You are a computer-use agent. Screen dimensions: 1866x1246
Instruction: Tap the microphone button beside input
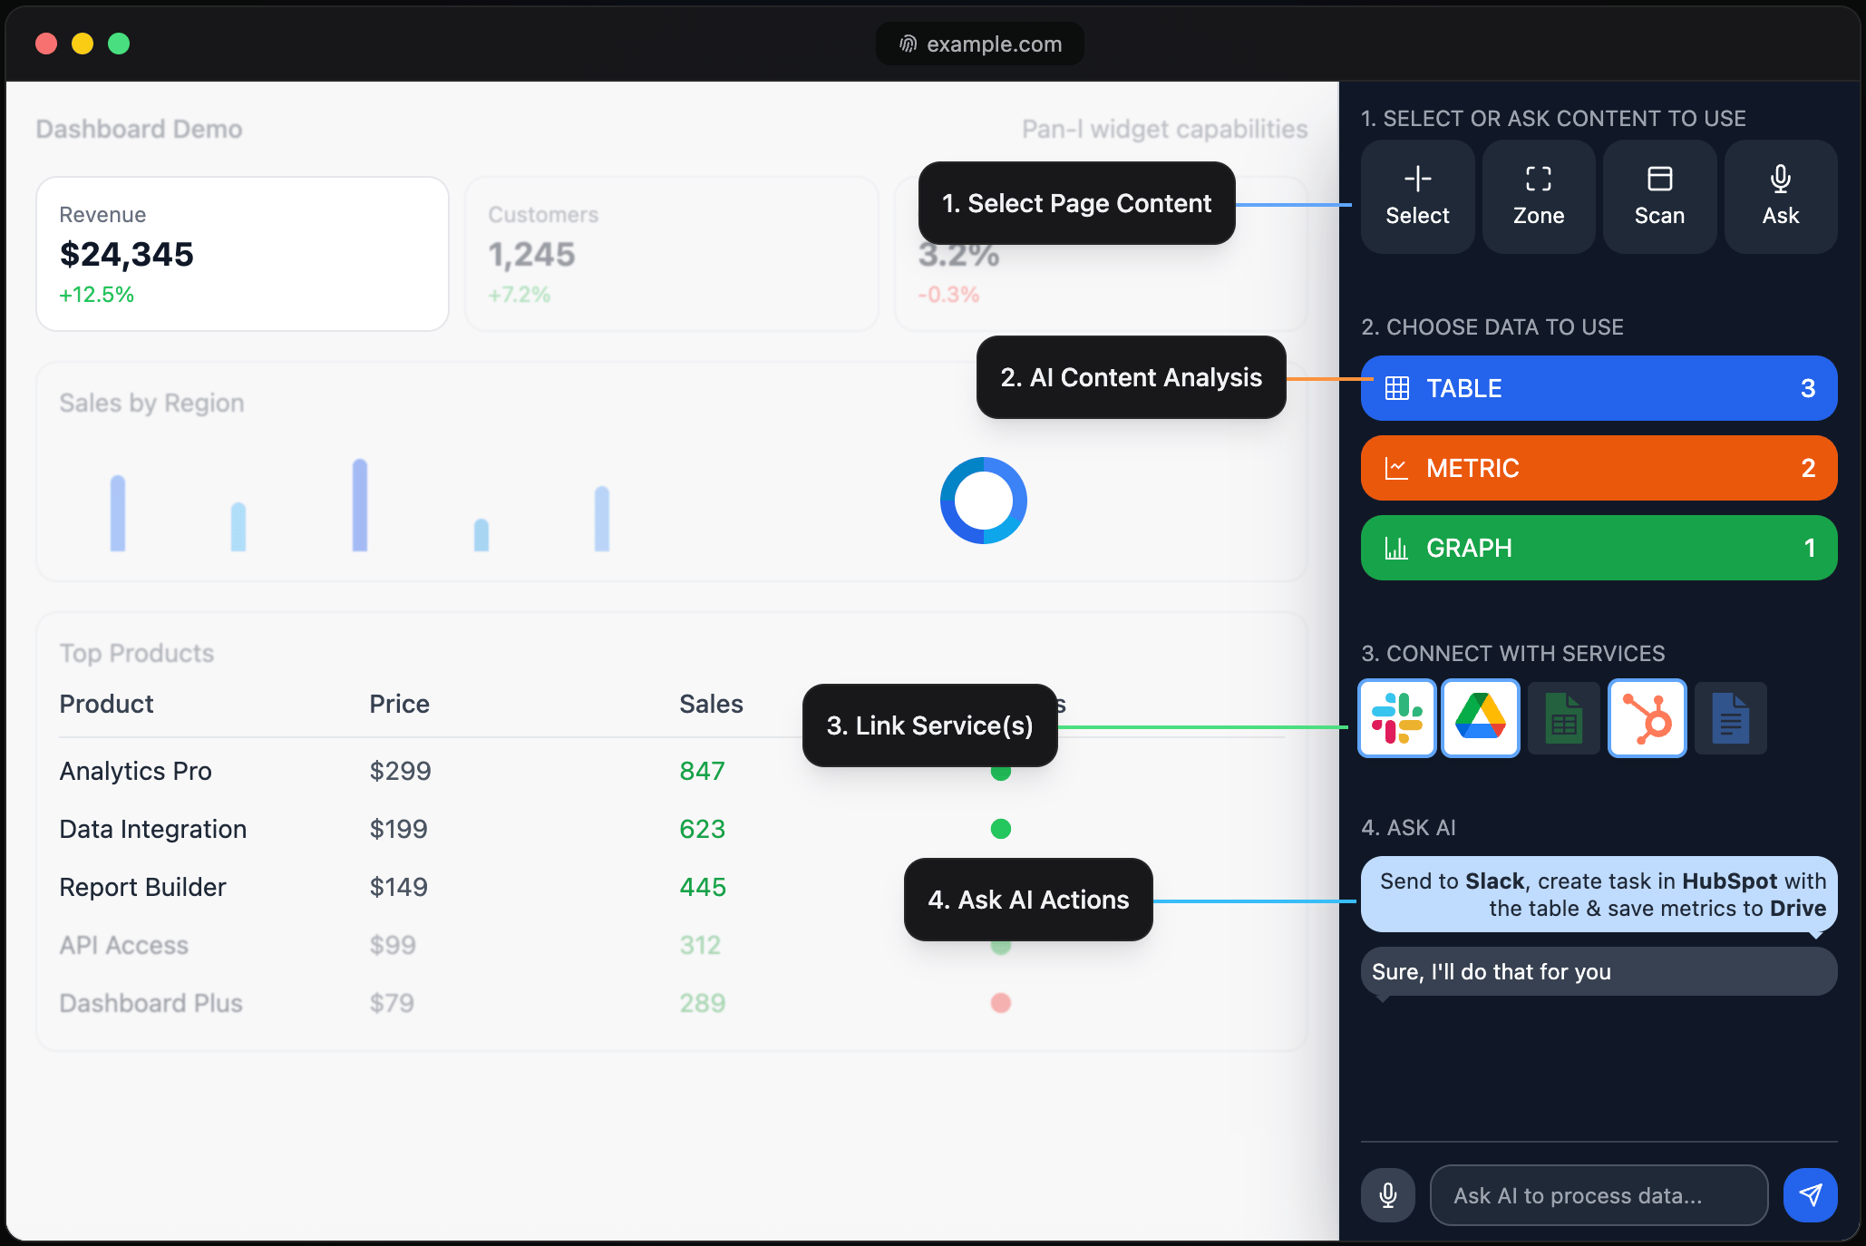(1387, 1195)
